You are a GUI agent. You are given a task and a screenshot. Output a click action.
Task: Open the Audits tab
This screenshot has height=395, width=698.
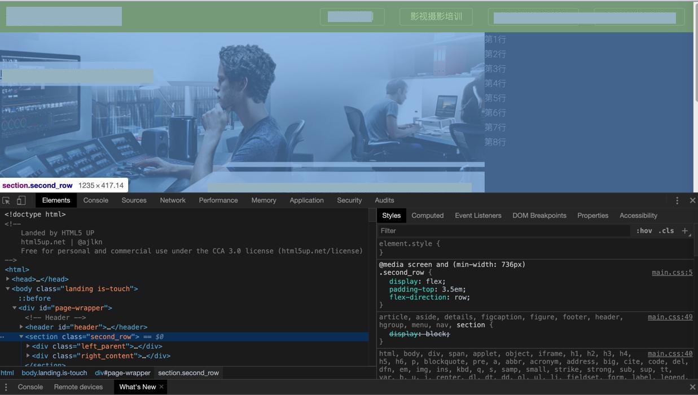pyautogui.click(x=384, y=200)
